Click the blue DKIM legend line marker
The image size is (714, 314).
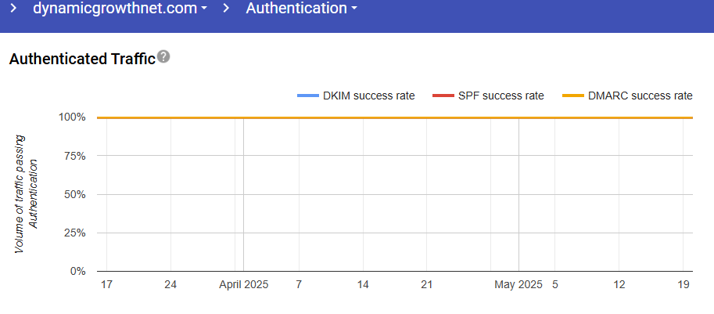[308, 96]
